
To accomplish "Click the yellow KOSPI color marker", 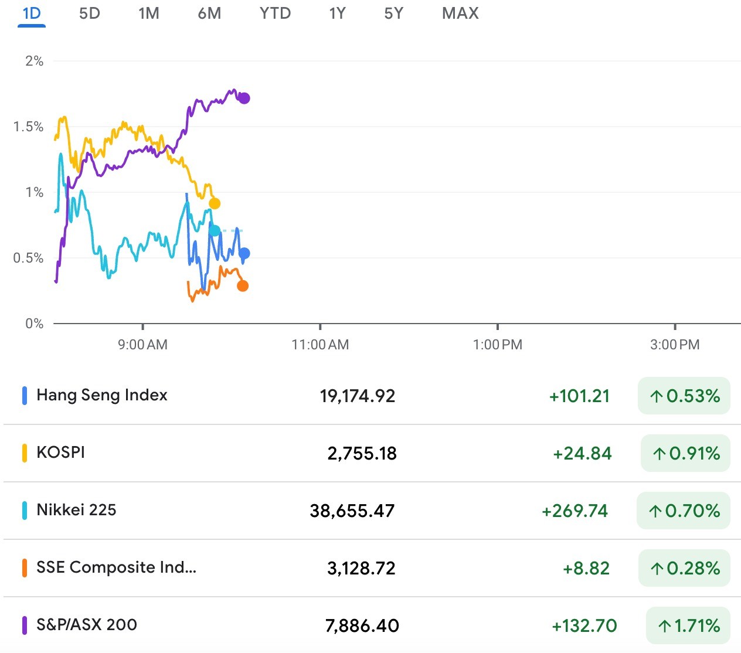I will (x=25, y=453).
